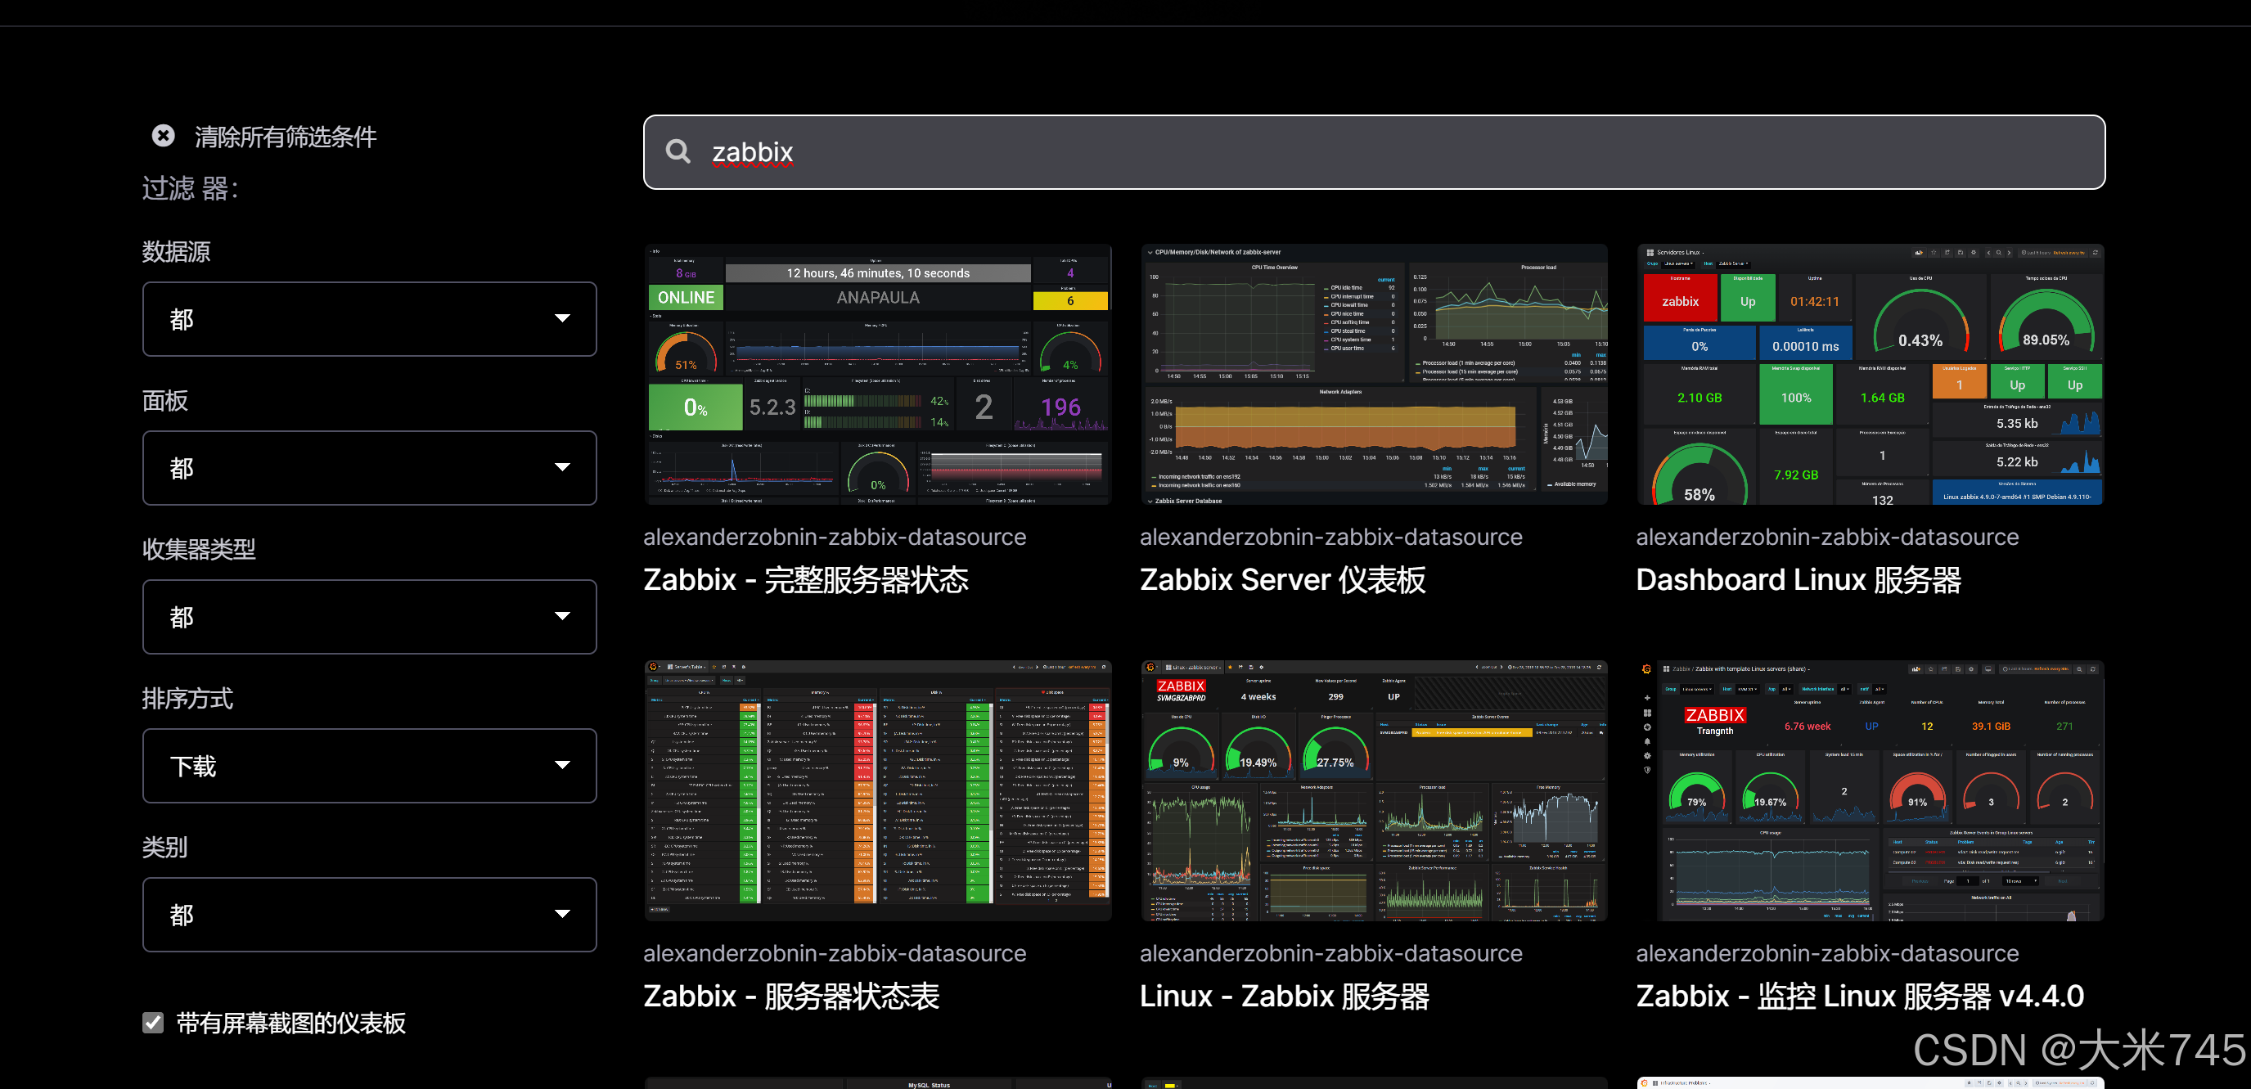This screenshot has height=1089, width=2251.
Task: Open the Dashboard Linux 服务器 dashboard
Action: tap(1799, 579)
